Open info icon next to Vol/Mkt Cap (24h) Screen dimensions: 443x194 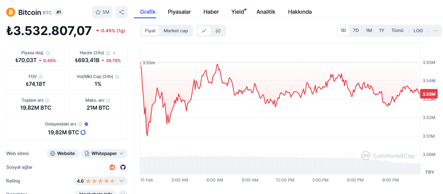pyautogui.click(x=117, y=77)
